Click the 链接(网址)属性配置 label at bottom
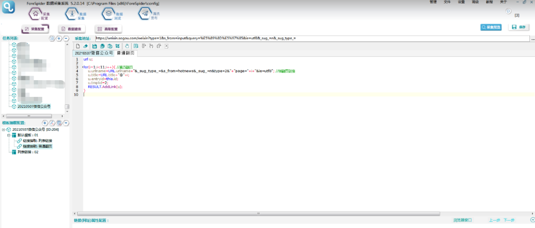This screenshot has width=535, height=228. coord(91,221)
